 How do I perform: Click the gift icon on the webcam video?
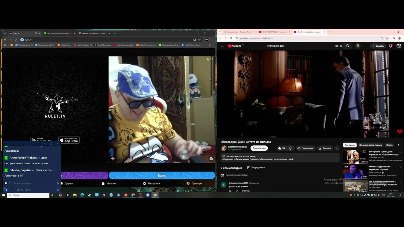(211, 159)
